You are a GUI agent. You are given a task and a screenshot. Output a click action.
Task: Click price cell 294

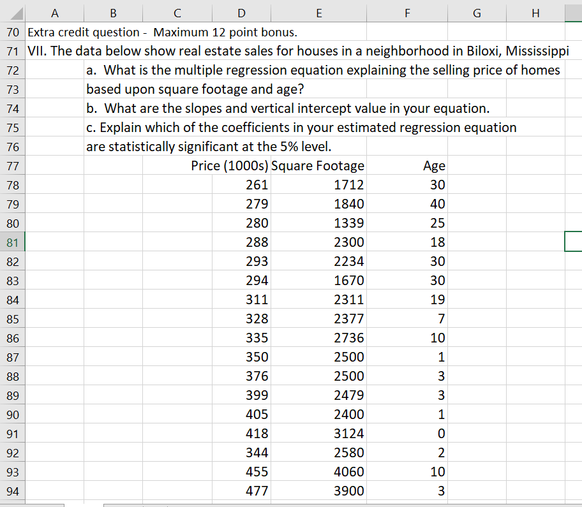(242, 281)
